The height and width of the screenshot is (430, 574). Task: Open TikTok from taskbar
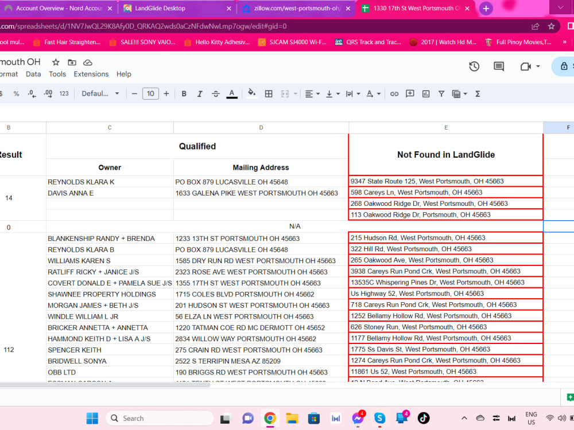click(x=424, y=419)
